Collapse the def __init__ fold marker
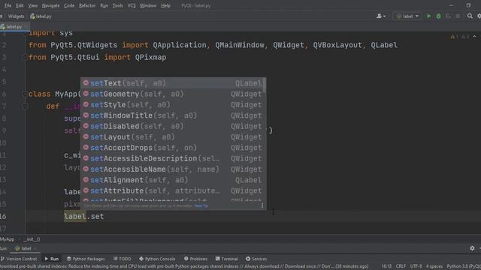The height and width of the screenshot is (270, 481). (25, 106)
